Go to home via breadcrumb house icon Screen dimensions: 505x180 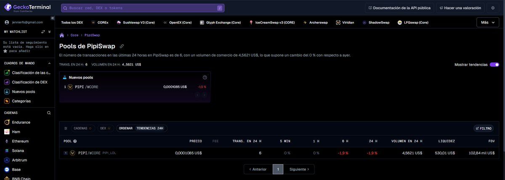tap(62, 35)
